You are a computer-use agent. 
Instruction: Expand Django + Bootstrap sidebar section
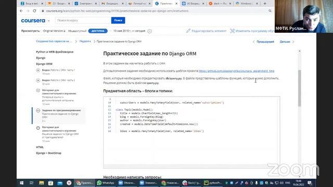click(48, 153)
